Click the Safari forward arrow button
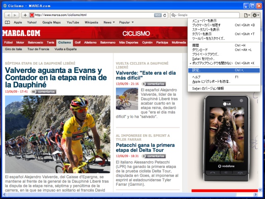 click(15, 15)
